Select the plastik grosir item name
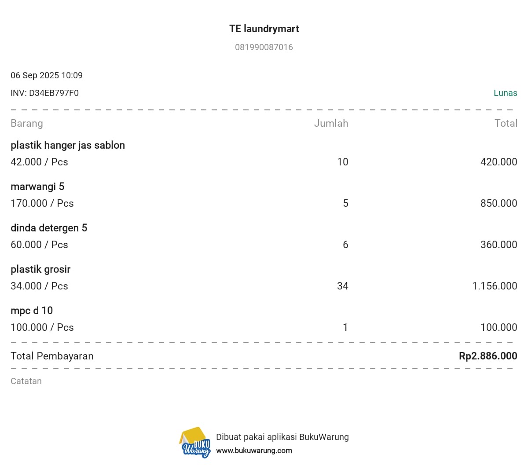 click(x=40, y=269)
